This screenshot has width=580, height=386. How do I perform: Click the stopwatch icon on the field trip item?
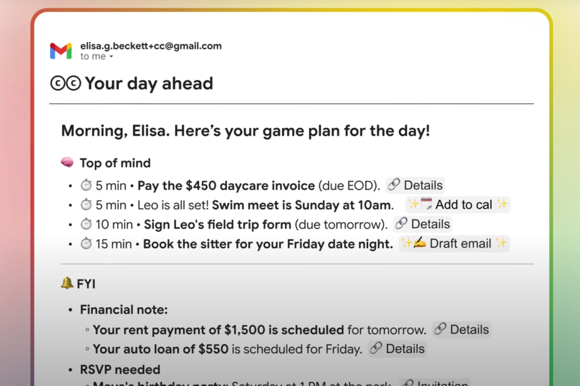pos(86,224)
